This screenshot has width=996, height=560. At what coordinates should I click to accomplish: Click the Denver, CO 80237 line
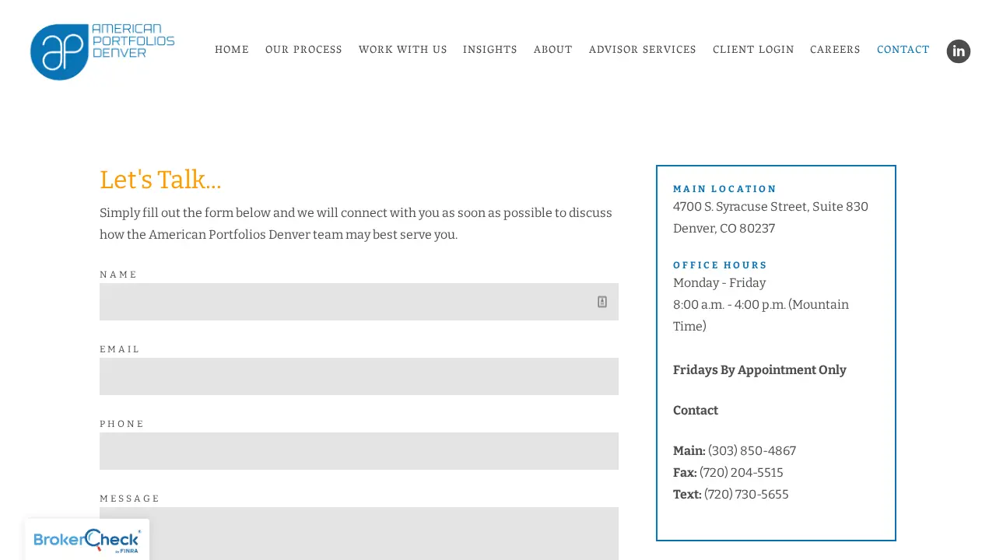[724, 229]
